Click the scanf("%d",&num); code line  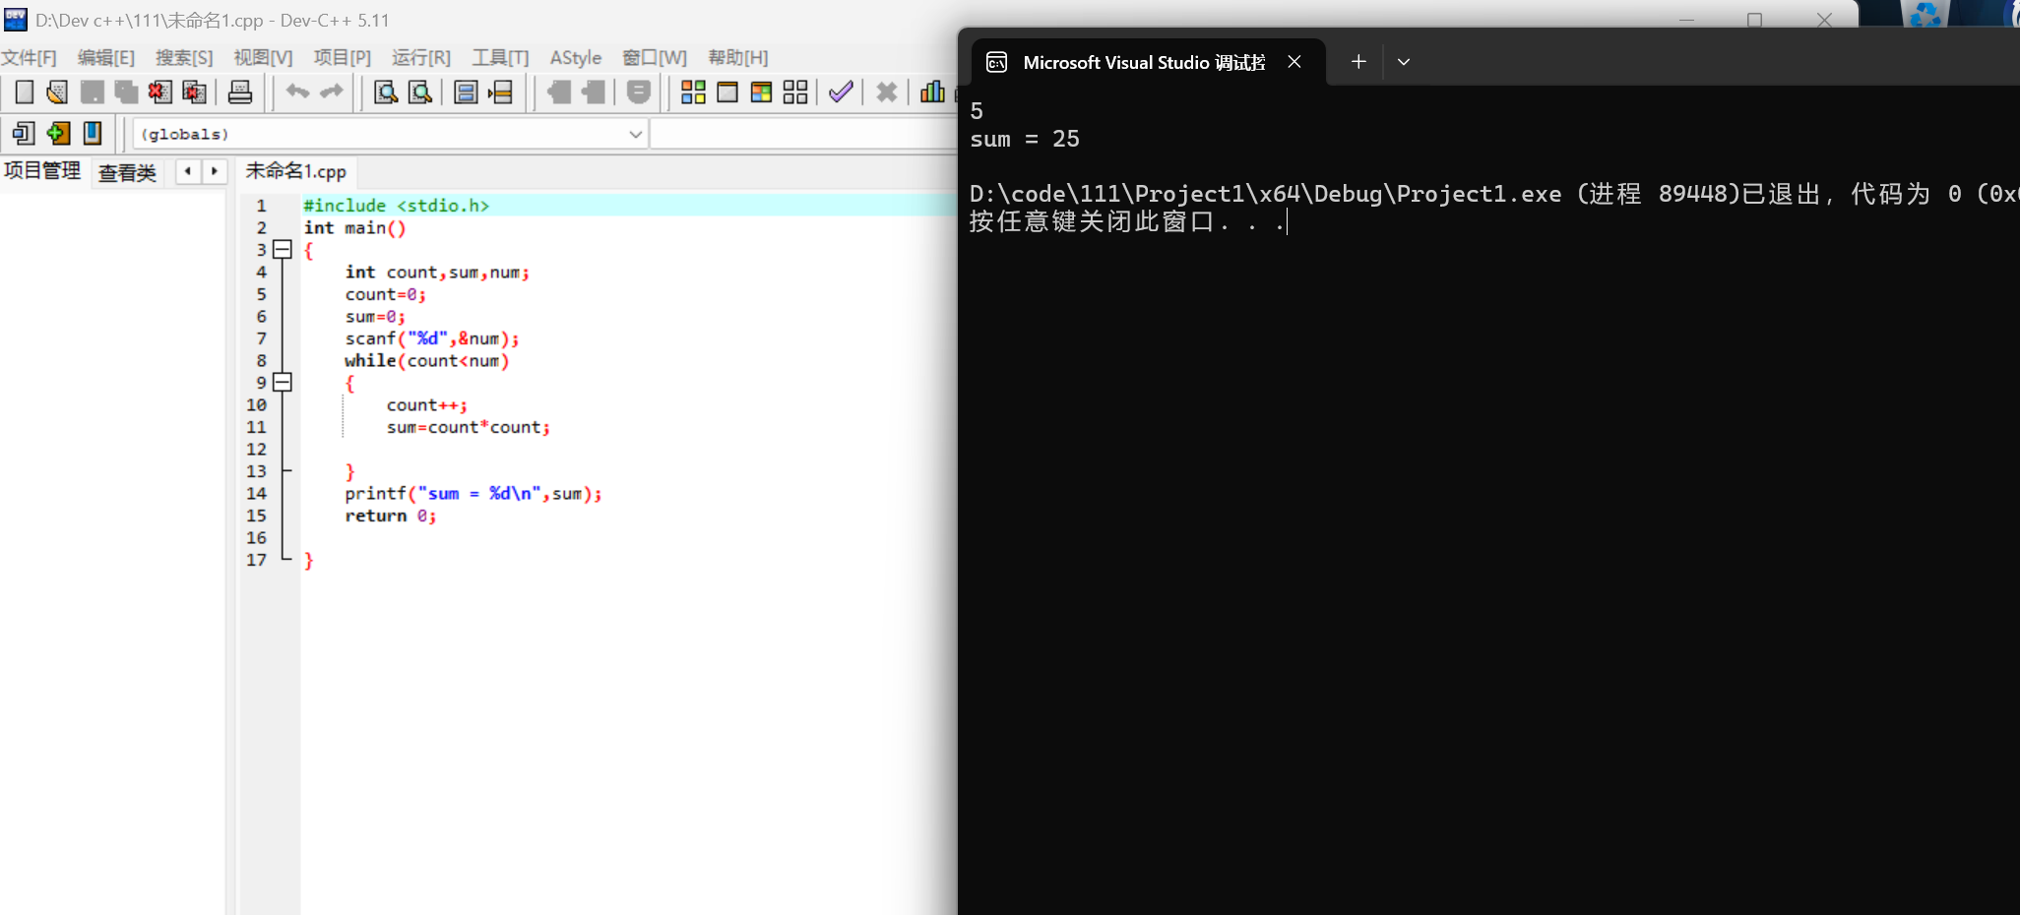[431, 338]
